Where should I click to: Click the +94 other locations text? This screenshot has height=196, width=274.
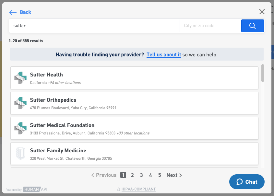pyautogui.click(x=64, y=83)
